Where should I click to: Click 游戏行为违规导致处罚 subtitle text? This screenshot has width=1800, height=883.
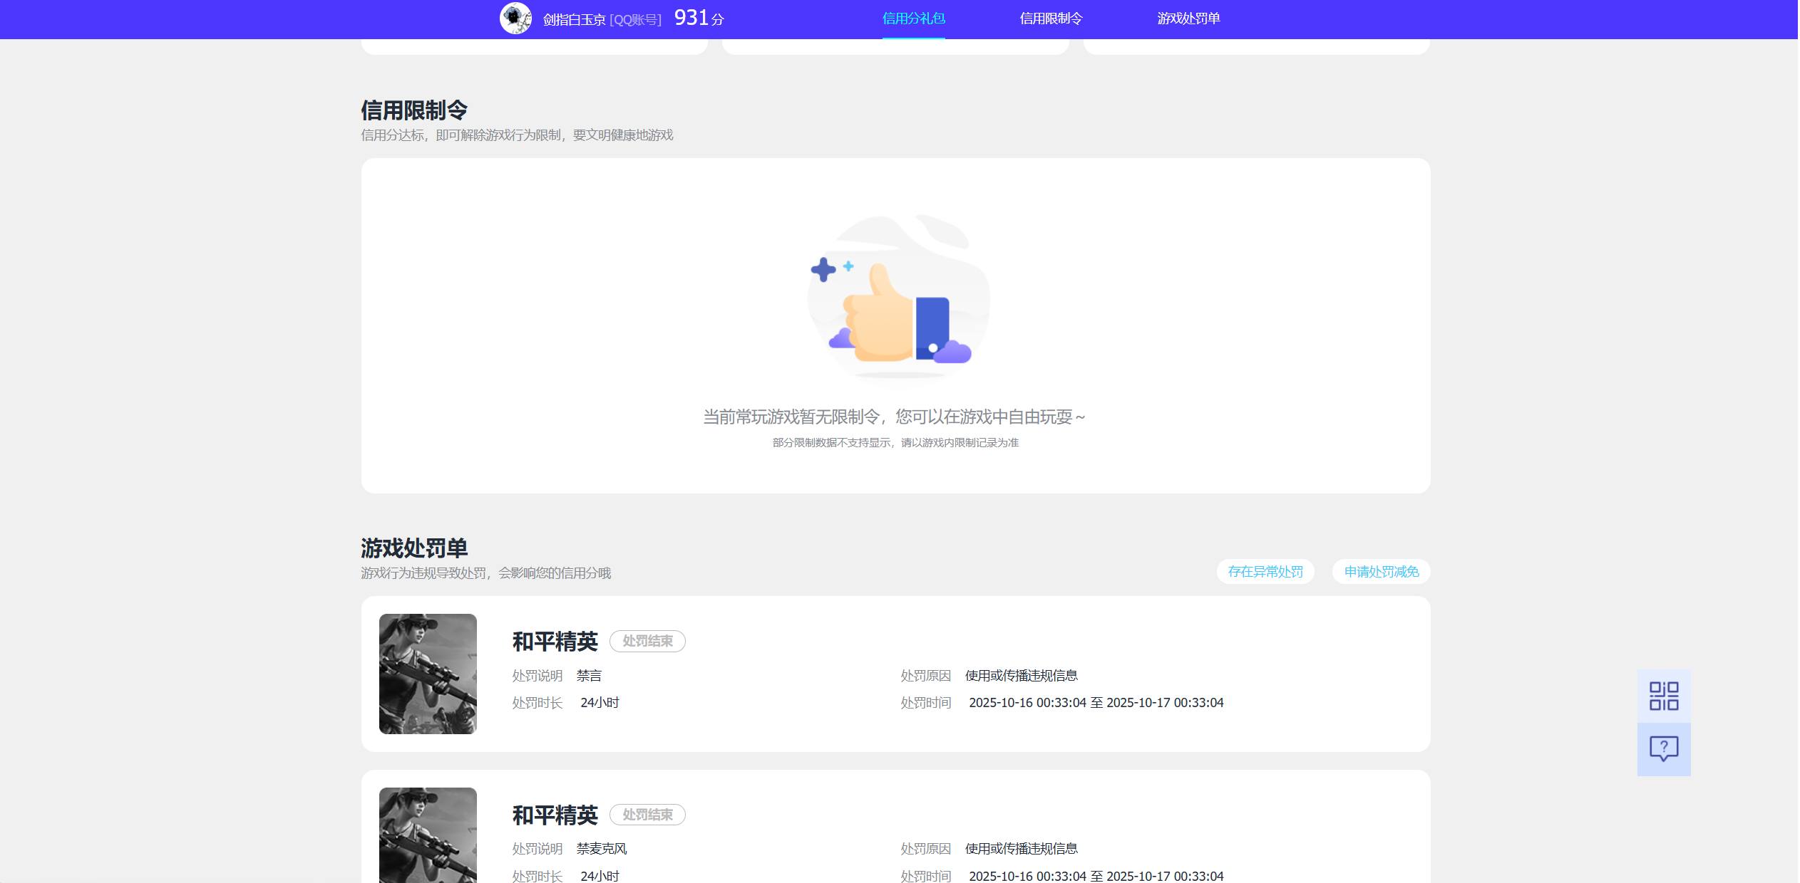485,573
